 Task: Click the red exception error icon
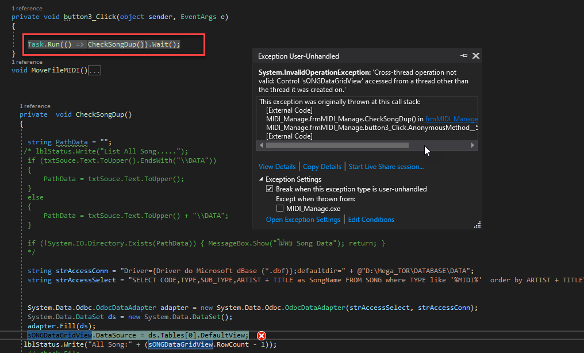coord(262,335)
